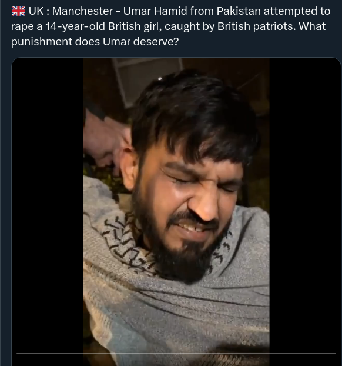Screen dimensions: 342x366
Task: Click the word 'punishment' in the post text
Action: [x=42, y=42]
